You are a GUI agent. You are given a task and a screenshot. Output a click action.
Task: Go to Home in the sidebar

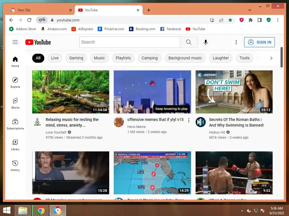click(15, 62)
